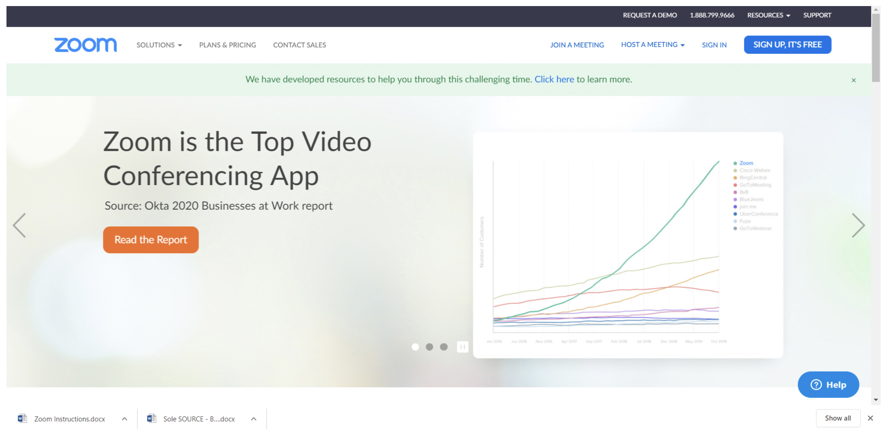This screenshot has width=888, height=439.
Task: Close the downloads bar
Action: click(870, 418)
